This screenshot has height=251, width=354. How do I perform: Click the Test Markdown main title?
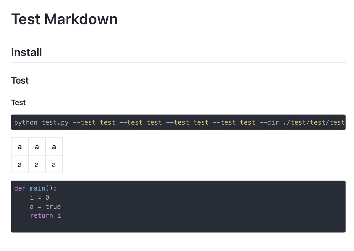[64, 19]
